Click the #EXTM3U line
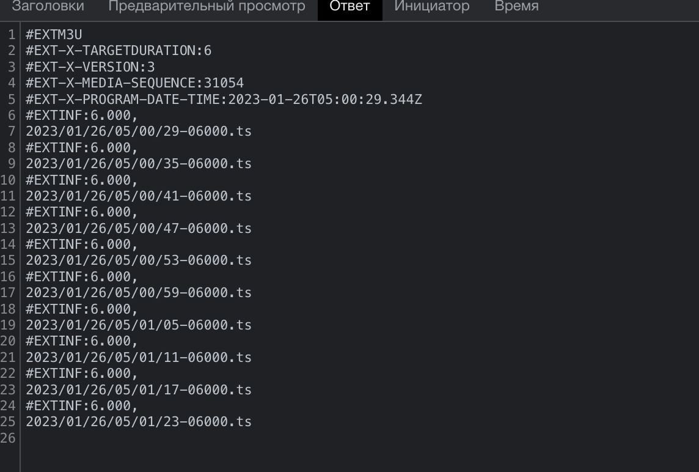 [54, 35]
